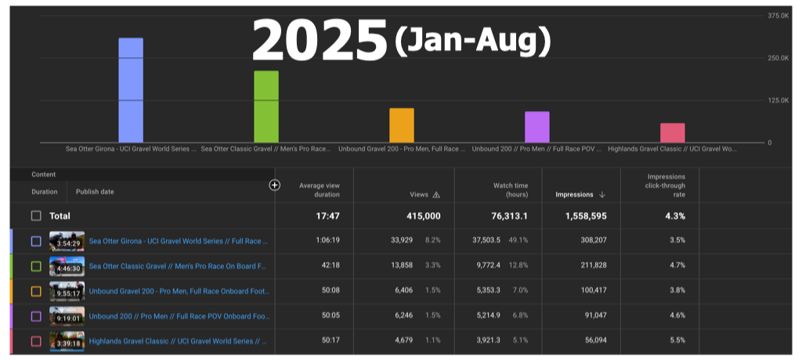Check the Sea Otter Classic Gravel row box
This screenshot has width=802, height=360.
coord(36,266)
